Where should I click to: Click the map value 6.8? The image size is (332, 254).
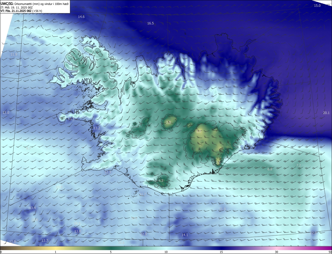tap(270, 169)
